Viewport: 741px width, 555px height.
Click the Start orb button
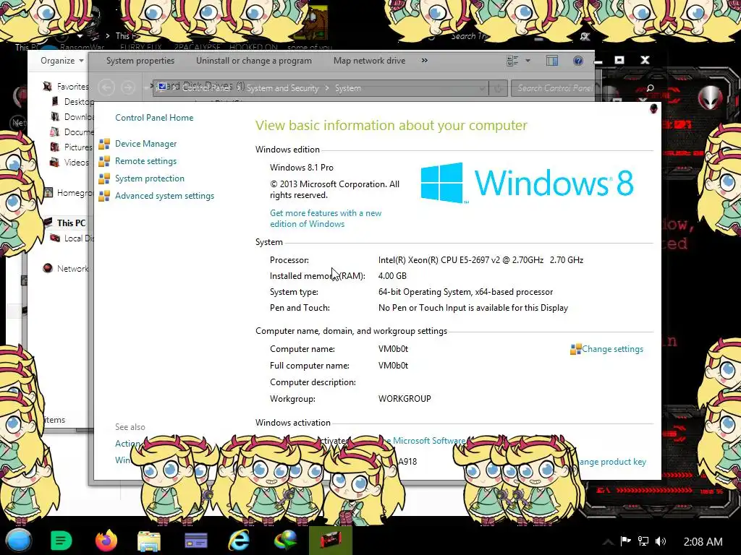pos(18,541)
